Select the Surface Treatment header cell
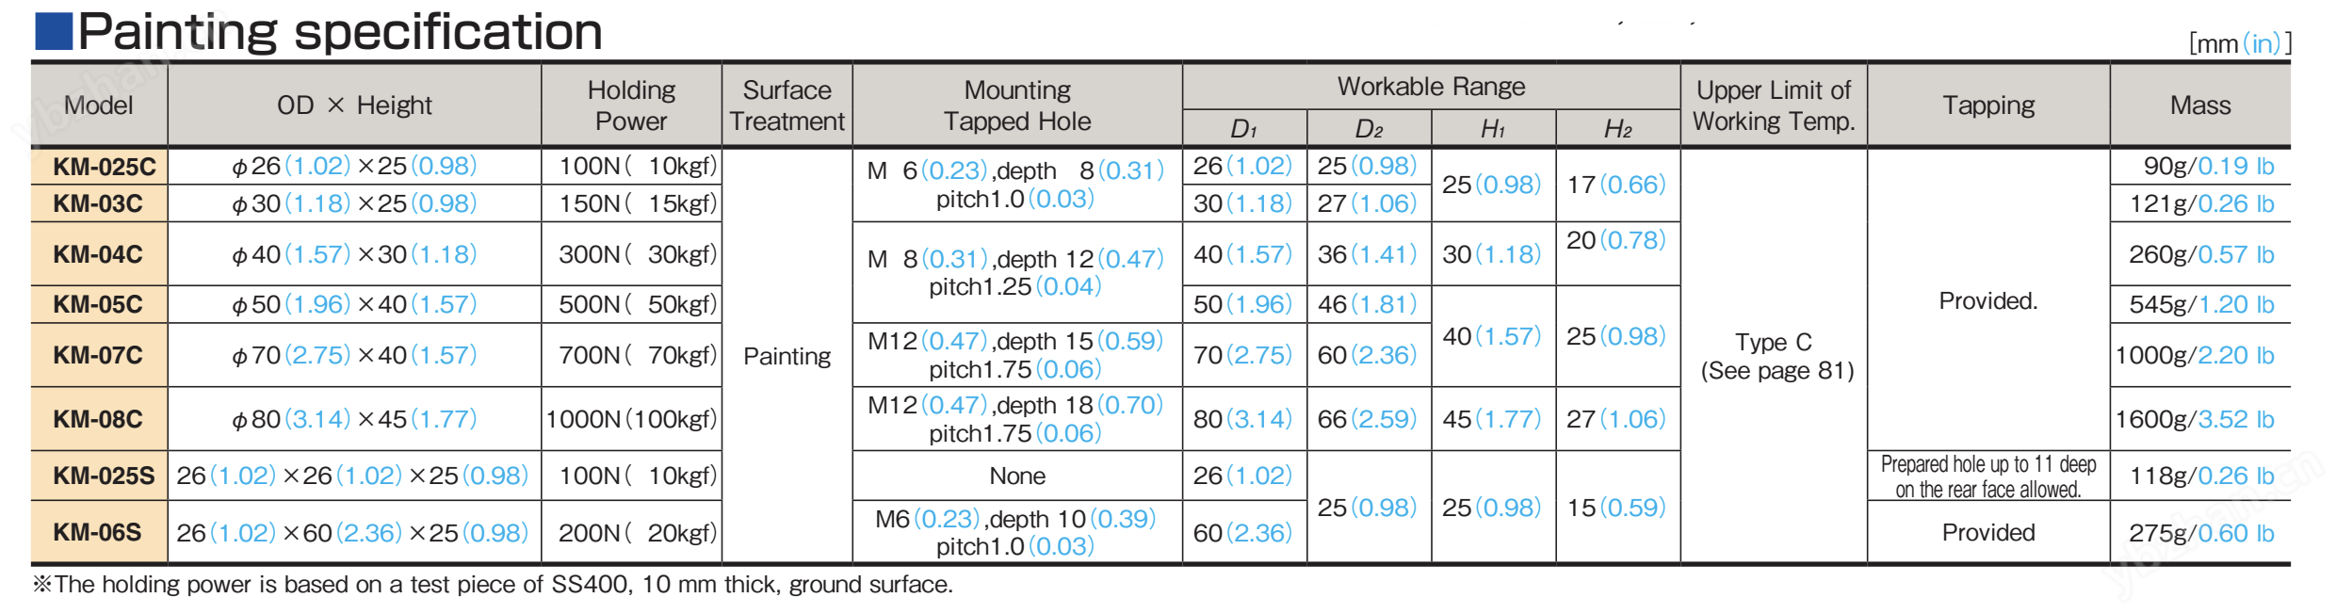The width and height of the screenshot is (2336, 614). coord(787,105)
